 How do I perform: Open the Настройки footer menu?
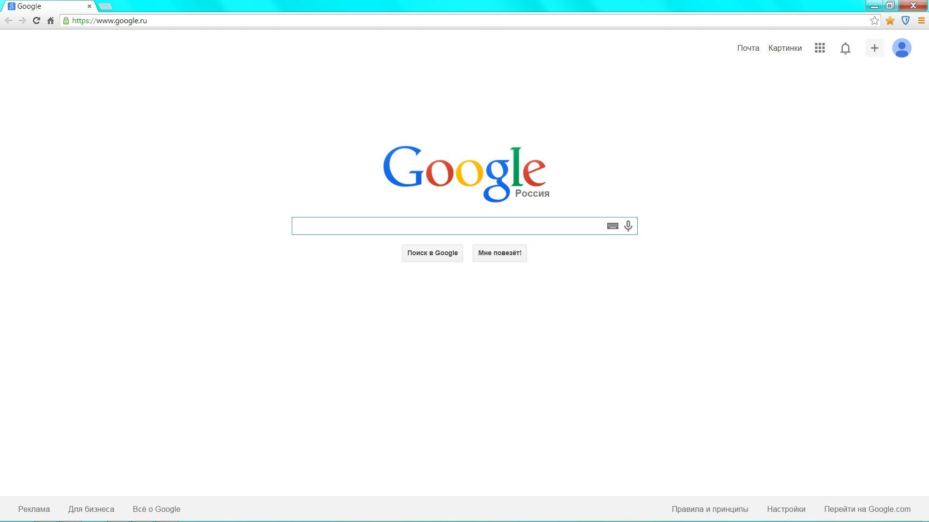(x=786, y=509)
